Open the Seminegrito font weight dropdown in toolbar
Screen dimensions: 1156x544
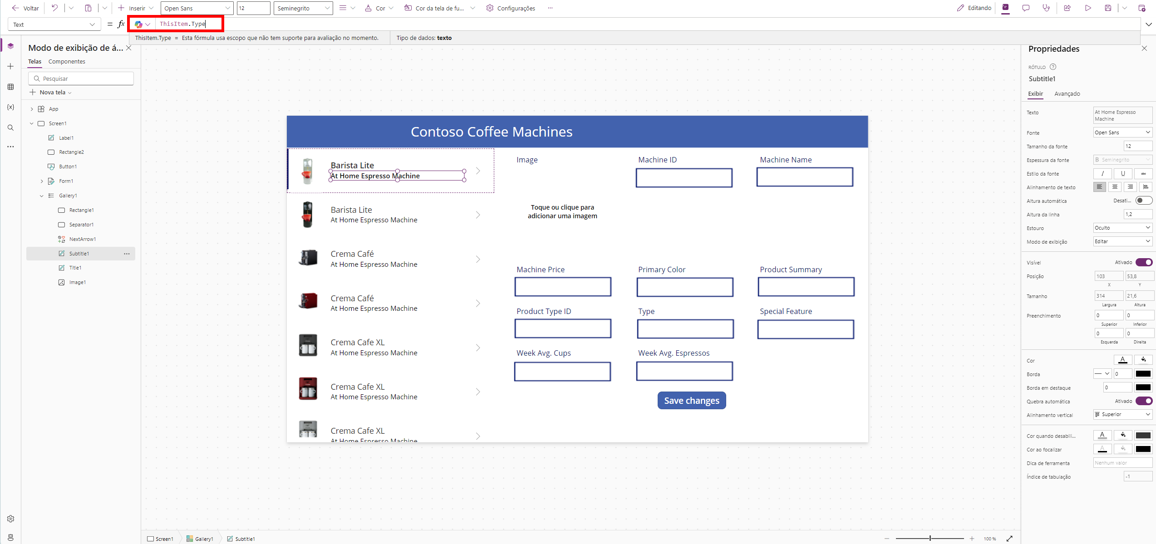pyautogui.click(x=303, y=8)
